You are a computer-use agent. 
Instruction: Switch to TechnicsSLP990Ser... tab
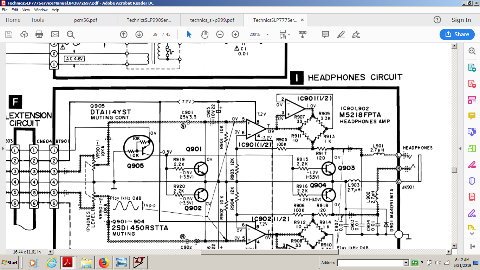[149, 20]
